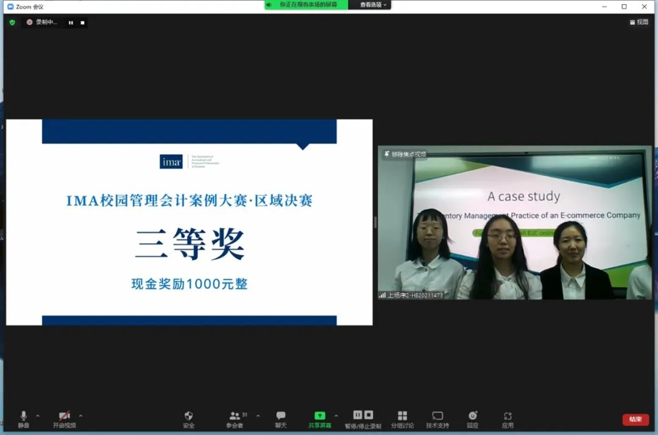Expand audio options arrow beside 静音

38,416
